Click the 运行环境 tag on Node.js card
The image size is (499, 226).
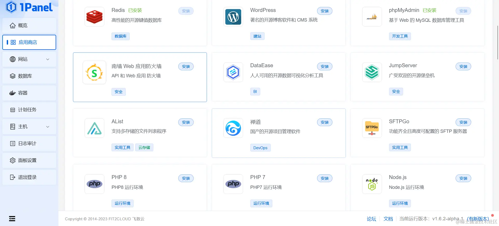pos(400,203)
